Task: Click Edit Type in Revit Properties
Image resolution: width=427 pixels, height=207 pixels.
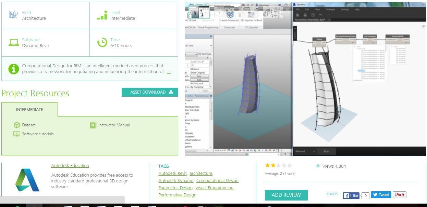Action: tap(205, 54)
